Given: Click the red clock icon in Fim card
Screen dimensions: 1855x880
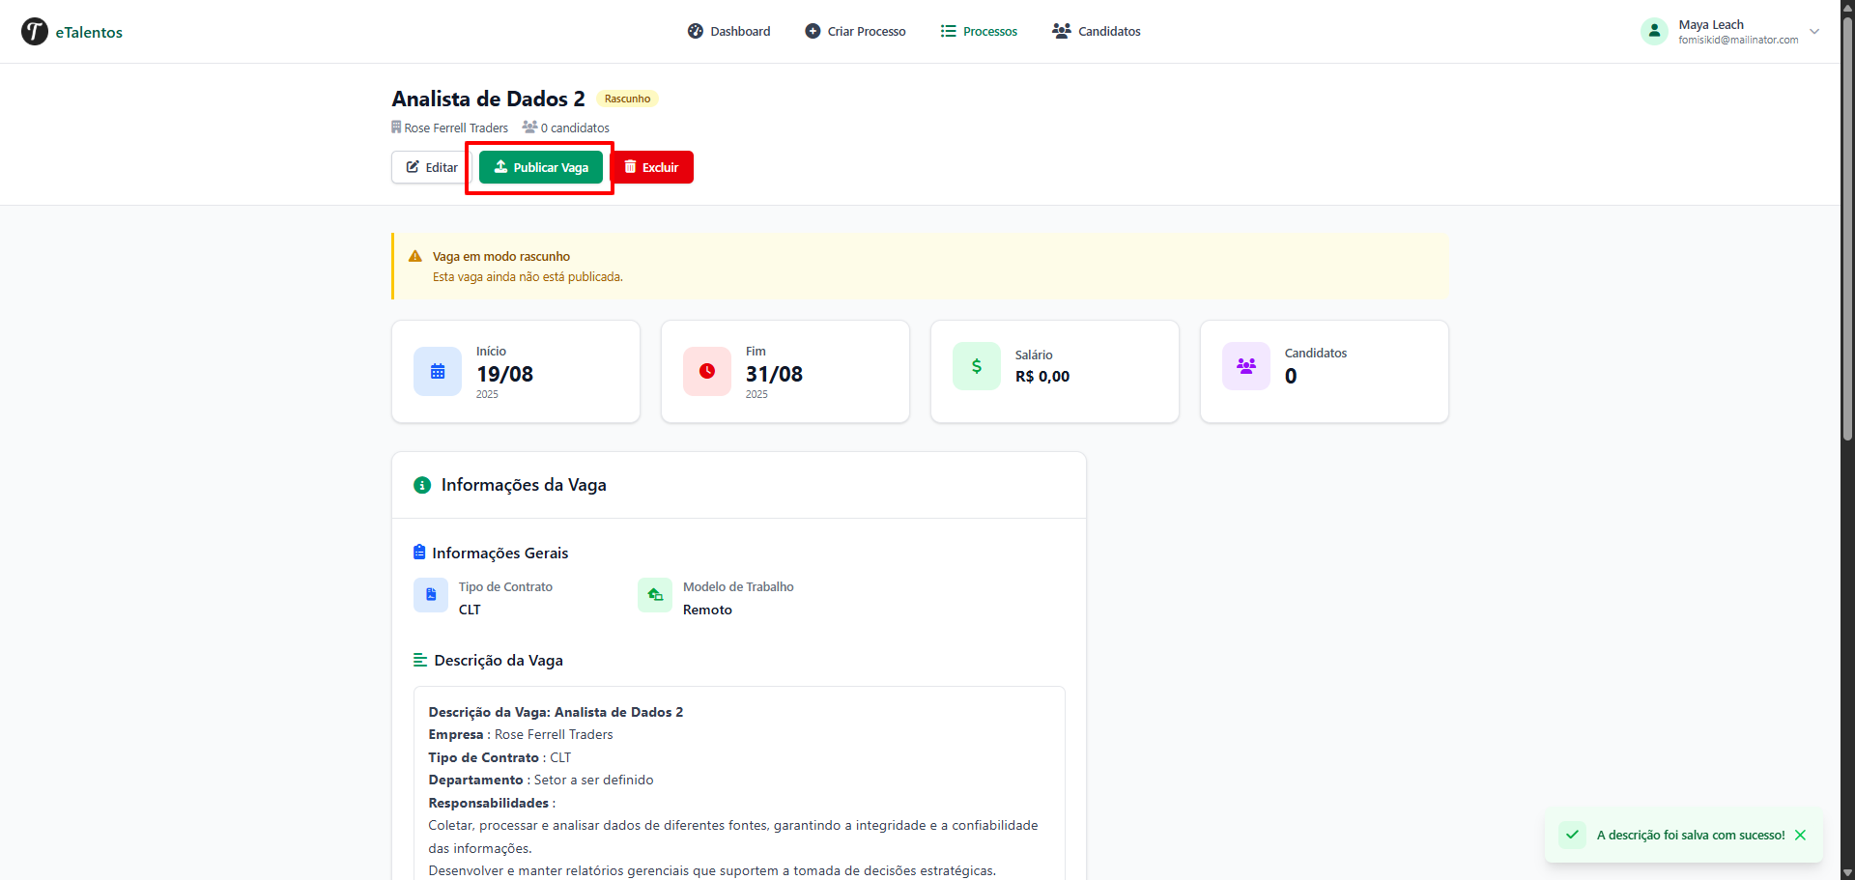Looking at the screenshot, I should click(x=707, y=371).
